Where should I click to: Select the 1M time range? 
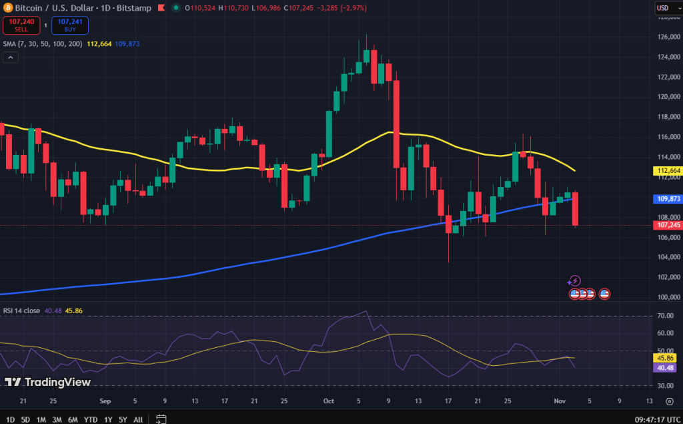point(41,419)
